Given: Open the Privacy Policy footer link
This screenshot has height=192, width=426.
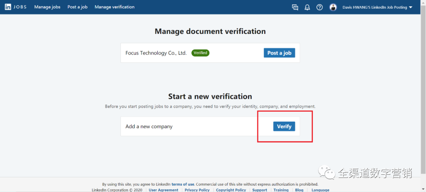Looking at the screenshot, I should click(197, 190).
